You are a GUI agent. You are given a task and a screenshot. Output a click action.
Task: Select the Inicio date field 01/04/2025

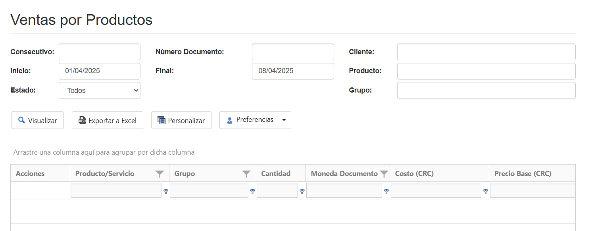[x=100, y=71]
